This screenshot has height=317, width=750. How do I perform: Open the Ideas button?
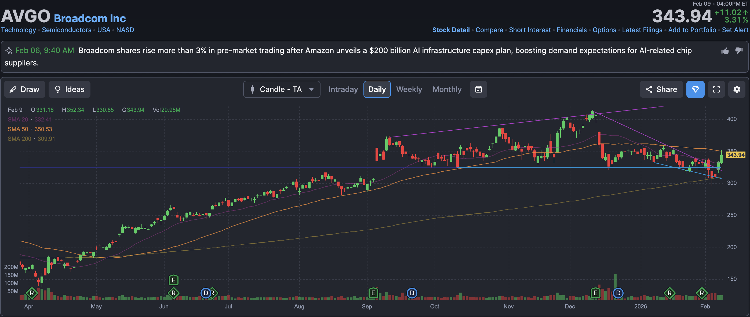70,89
